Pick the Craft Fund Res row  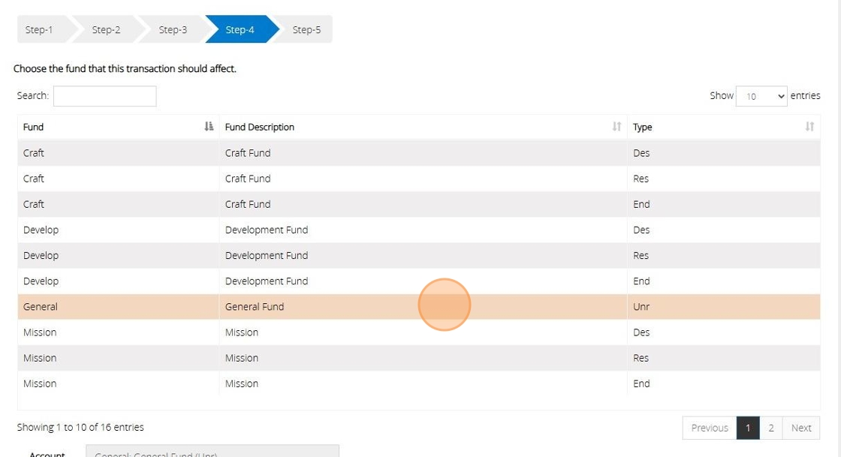pyautogui.click(x=248, y=179)
